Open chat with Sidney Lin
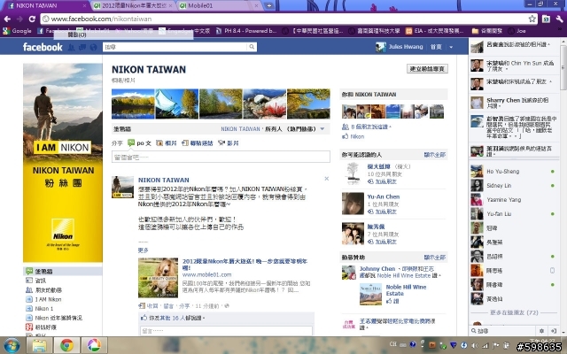 click(513, 185)
